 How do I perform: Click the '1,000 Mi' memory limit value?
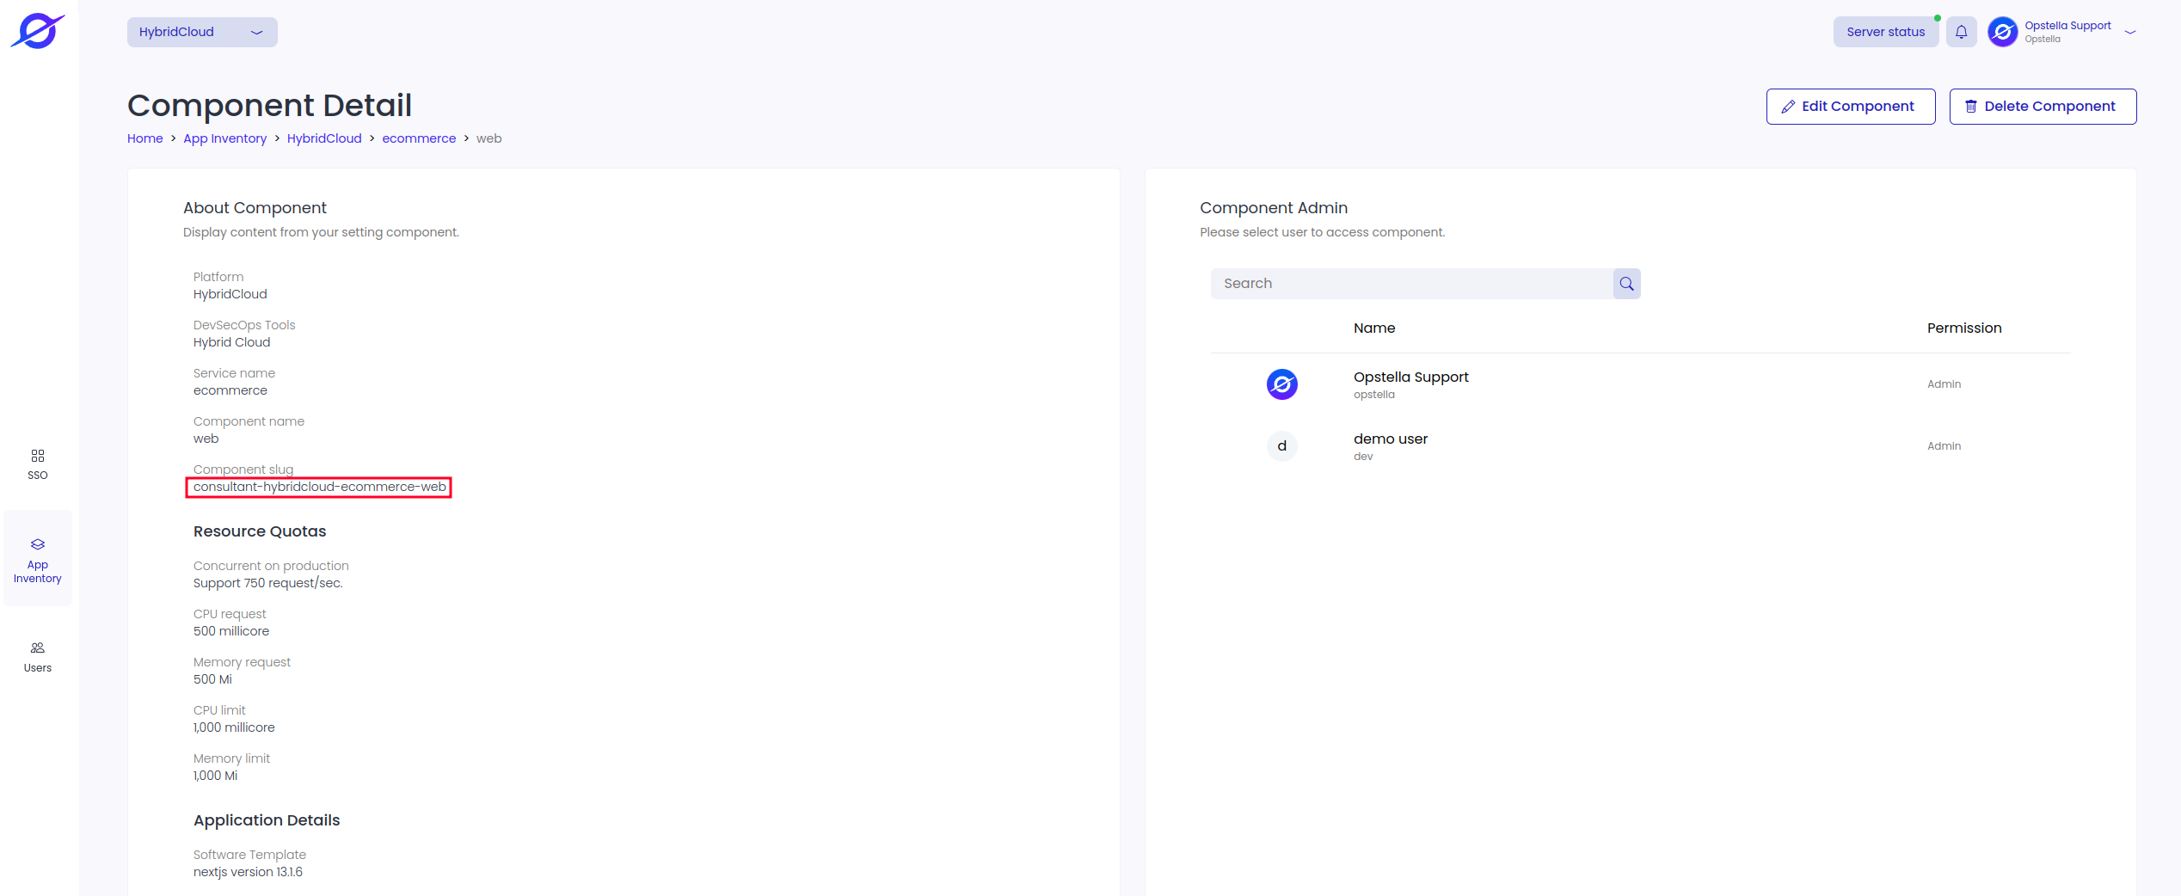pyautogui.click(x=215, y=776)
